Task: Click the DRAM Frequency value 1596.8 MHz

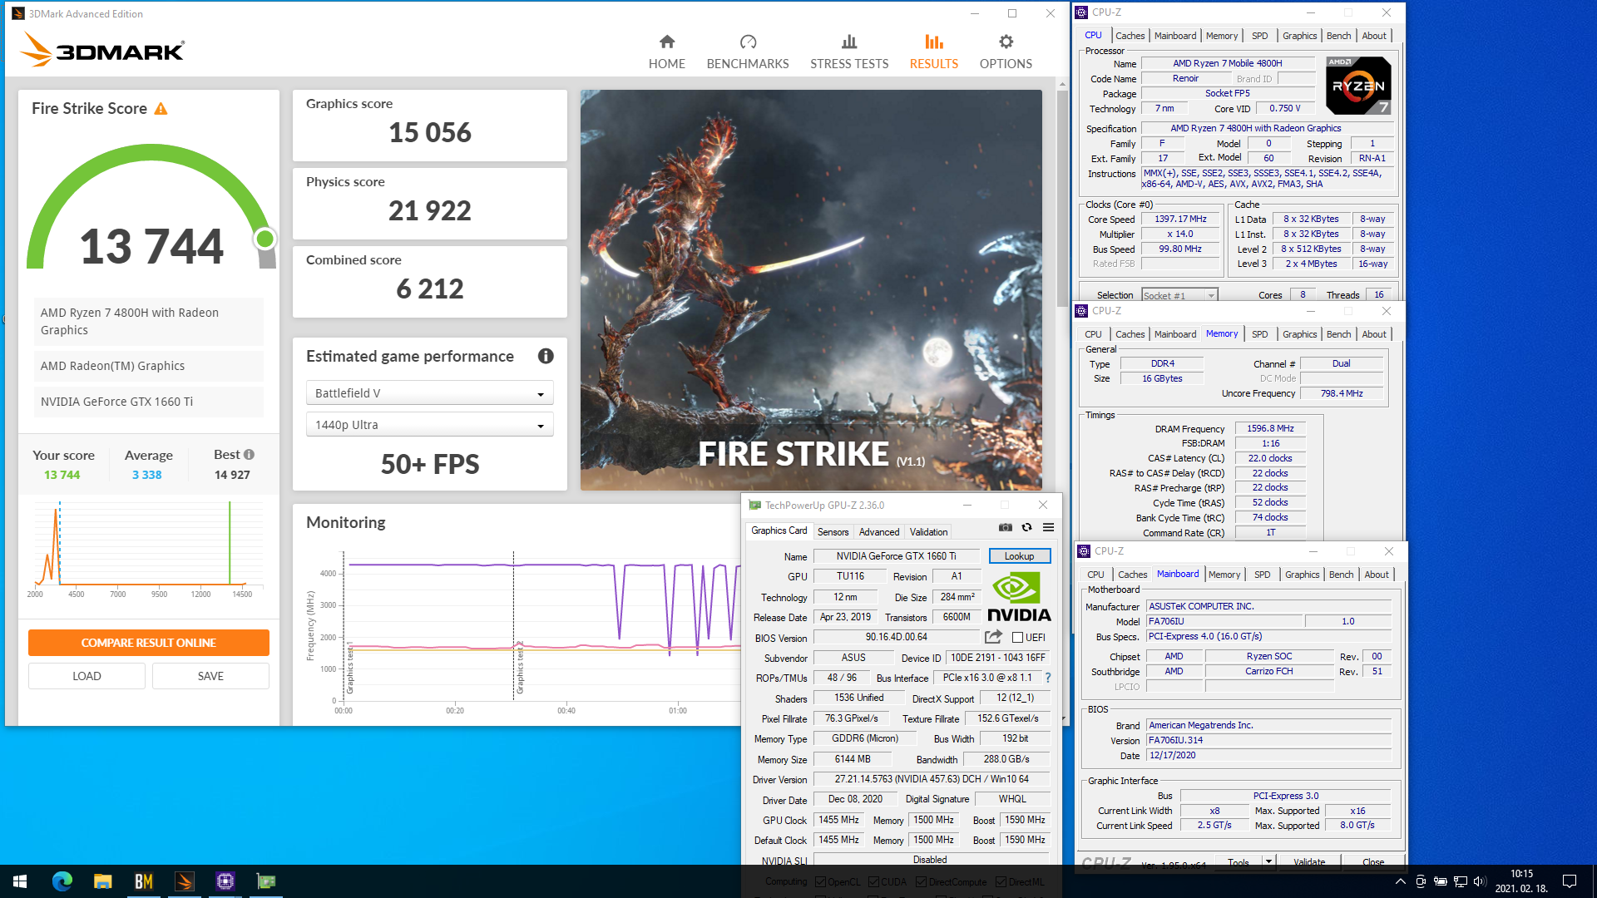Action: 1270,428
